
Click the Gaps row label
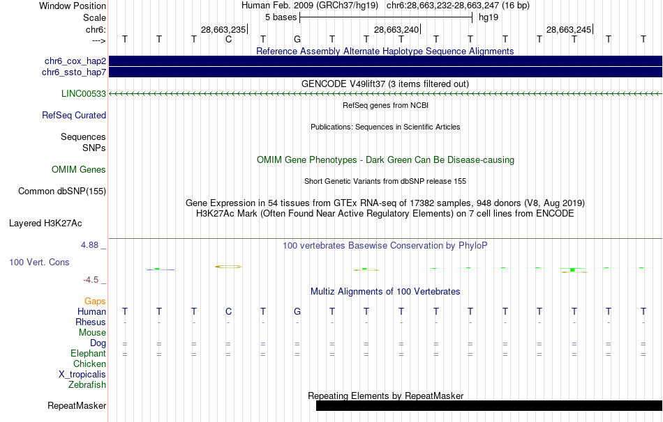(95, 302)
